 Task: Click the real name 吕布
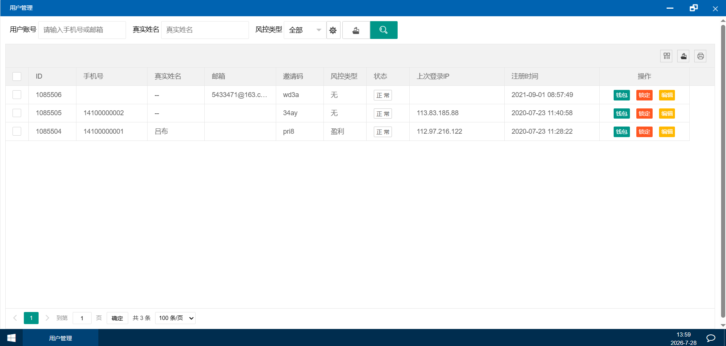(161, 131)
